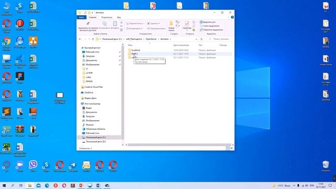
Task: Open the Удалить dropdown arrow
Action: 159,23
